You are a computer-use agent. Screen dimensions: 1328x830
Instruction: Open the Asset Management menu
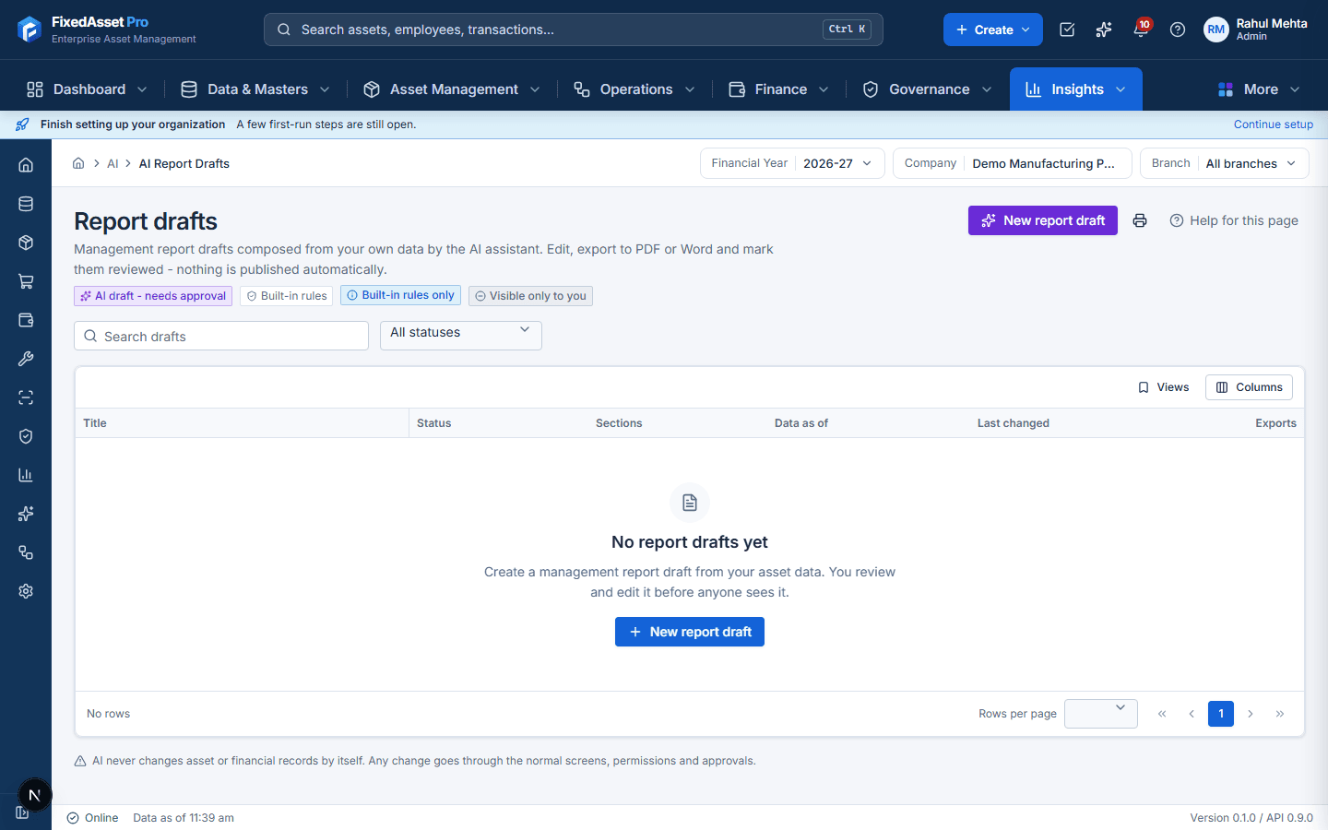452,89
